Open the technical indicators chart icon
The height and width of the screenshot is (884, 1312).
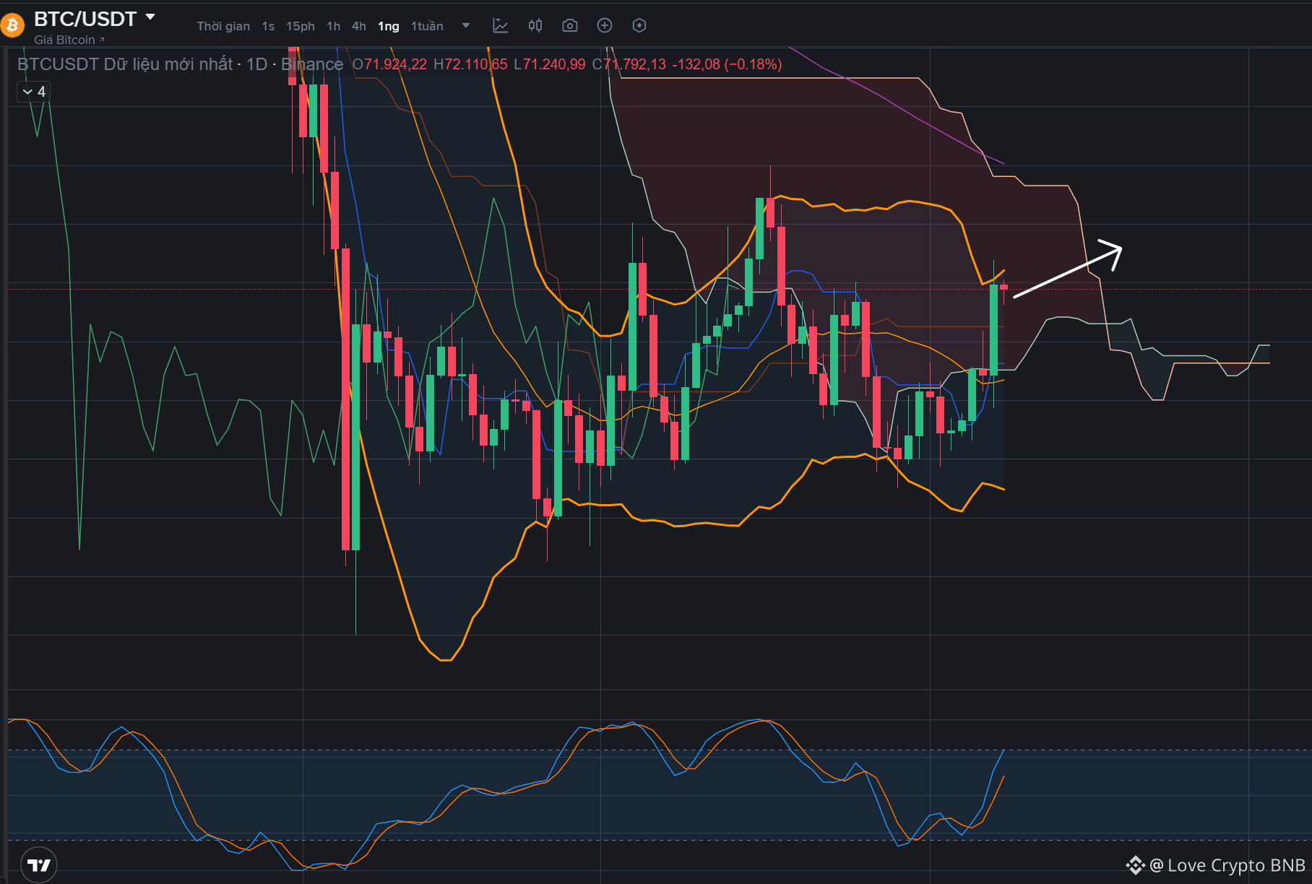[x=500, y=26]
